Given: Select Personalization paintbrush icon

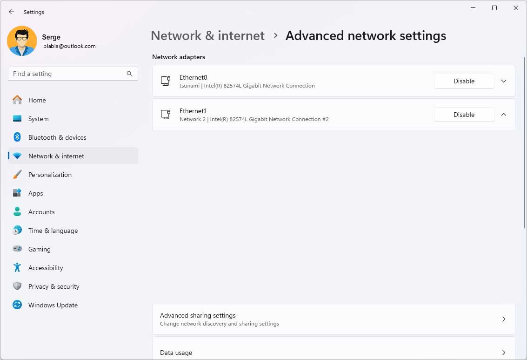Looking at the screenshot, I should click(17, 175).
